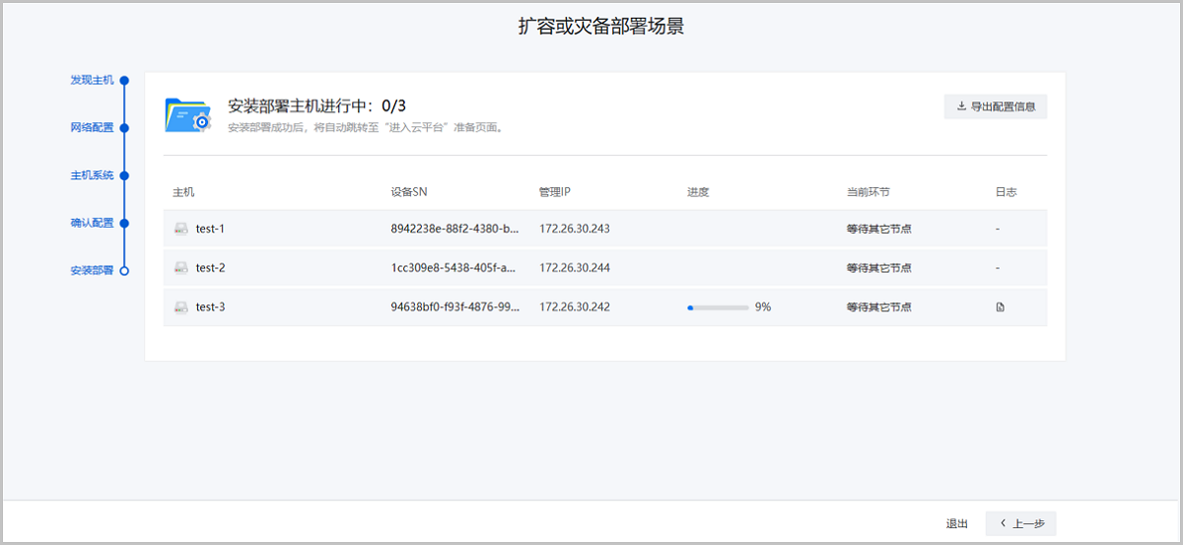Click the 发现主机 step circle

coord(124,80)
